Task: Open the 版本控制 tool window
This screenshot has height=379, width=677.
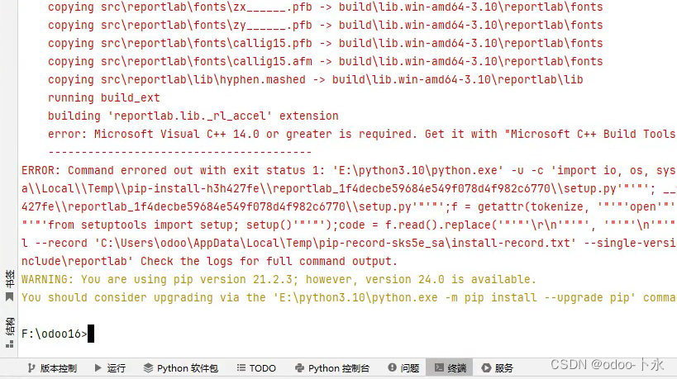Action: [52, 367]
